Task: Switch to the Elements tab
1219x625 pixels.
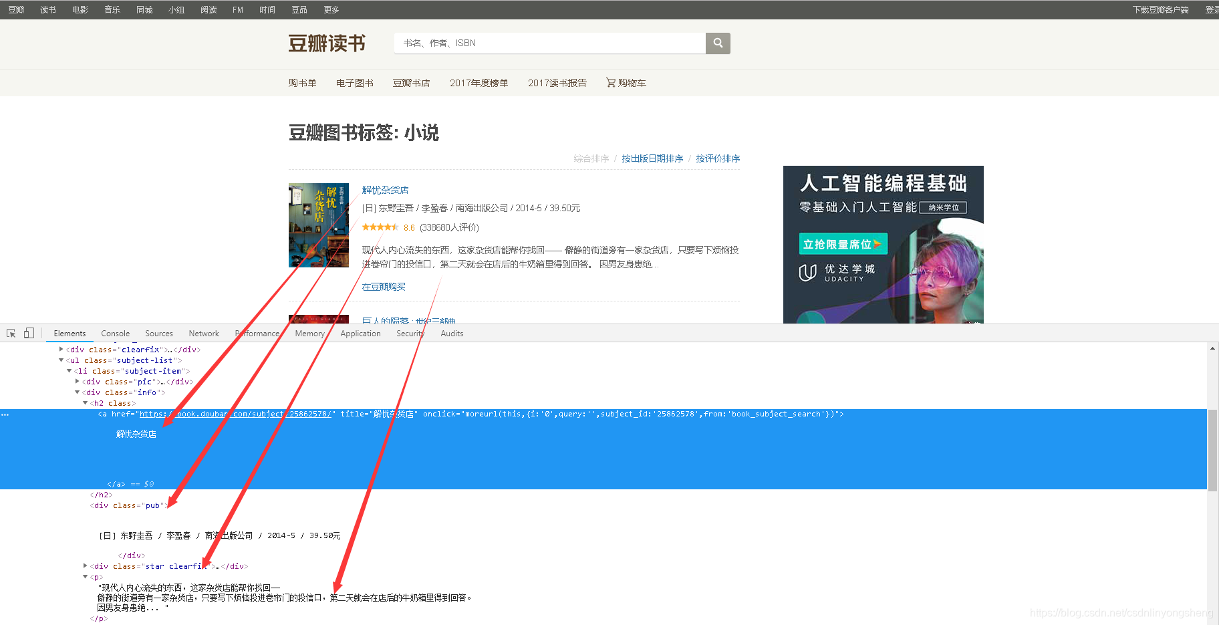Action: click(70, 334)
